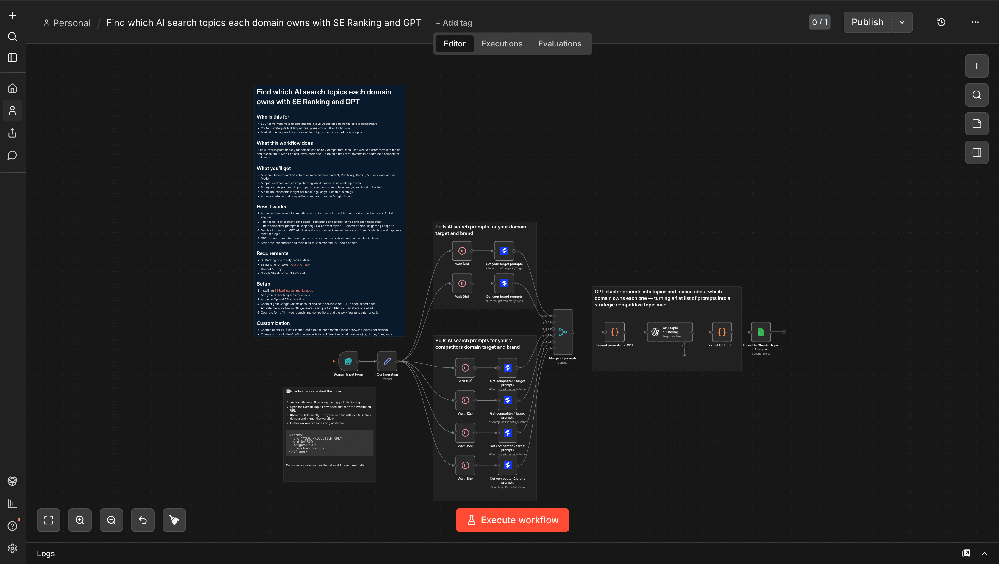Expand the Logs panel chevron
Image resolution: width=999 pixels, height=564 pixels.
point(984,554)
